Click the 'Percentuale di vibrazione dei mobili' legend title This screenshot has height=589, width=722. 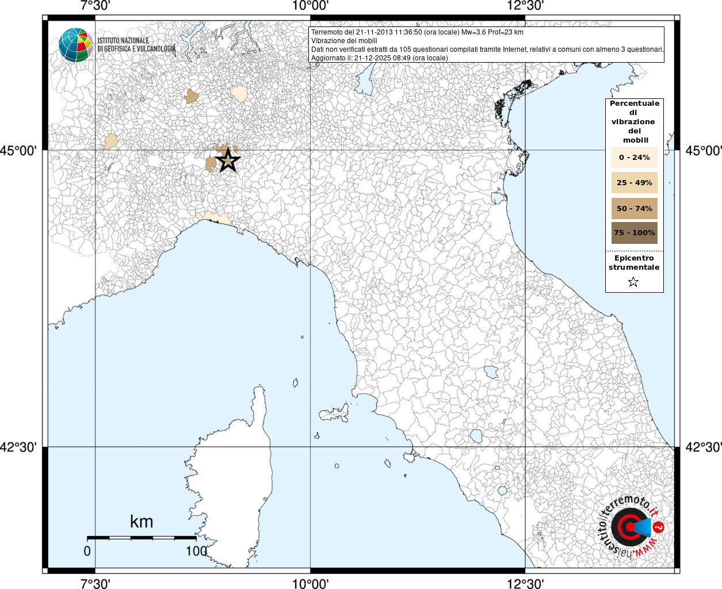coord(635,121)
